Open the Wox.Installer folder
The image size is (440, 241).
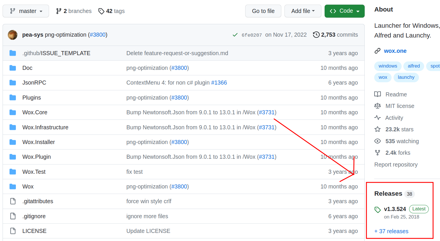[x=39, y=142]
